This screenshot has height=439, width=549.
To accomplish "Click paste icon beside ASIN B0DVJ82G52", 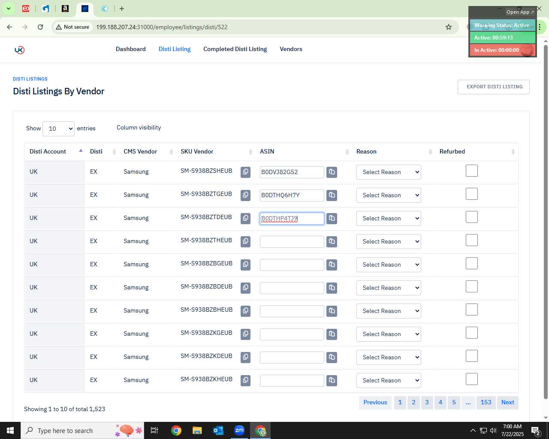I will tap(332, 172).
